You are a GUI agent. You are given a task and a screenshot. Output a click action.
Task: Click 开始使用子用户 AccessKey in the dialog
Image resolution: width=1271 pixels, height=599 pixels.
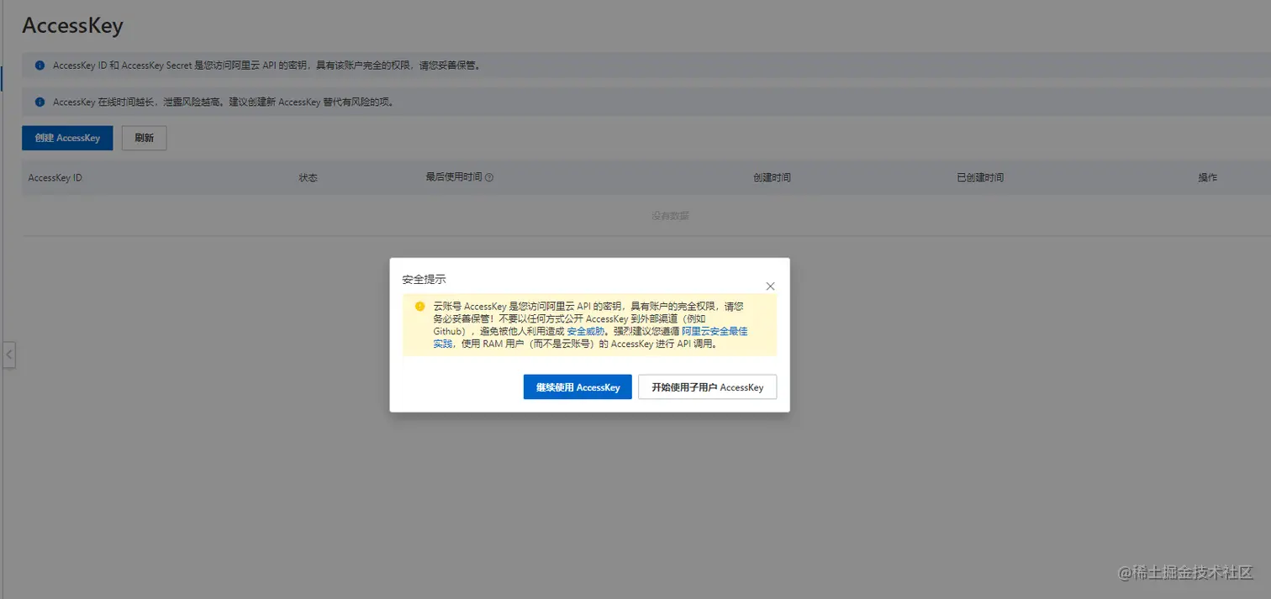(707, 386)
